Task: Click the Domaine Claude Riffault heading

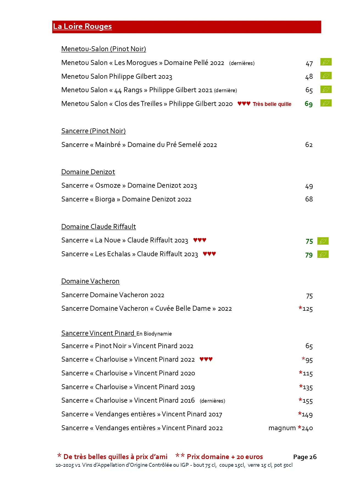Action: pyautogui.click(x=98, y=227)
